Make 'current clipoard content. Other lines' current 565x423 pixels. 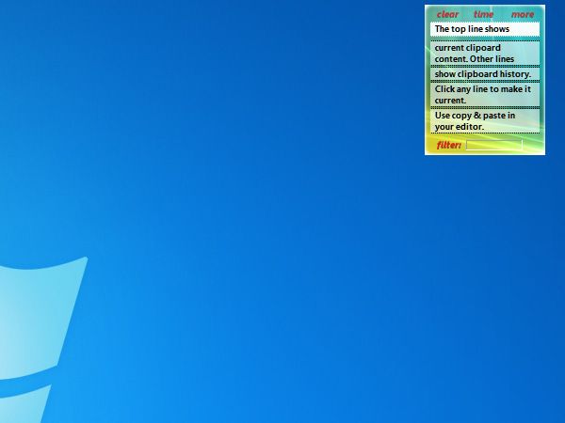click(485, 54)
